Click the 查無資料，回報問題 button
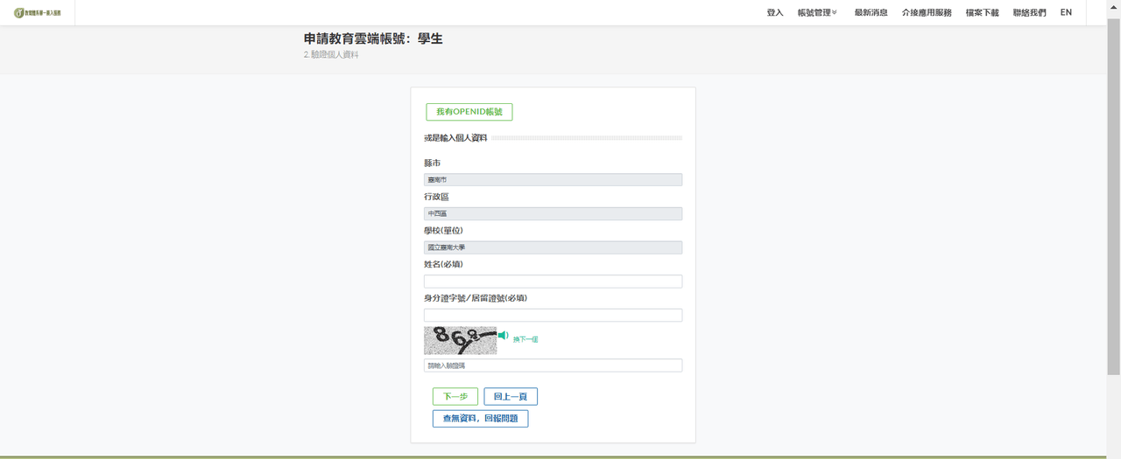The height and width of the screenshot is (459, 1121). pos(480,419)
